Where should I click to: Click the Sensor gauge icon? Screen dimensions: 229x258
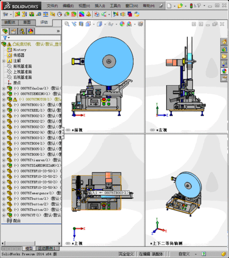(59, 14)
